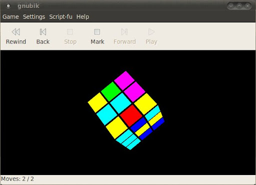
Task: Maximize window using title bar up-arrow button
Action: click(x=239, y=6)
